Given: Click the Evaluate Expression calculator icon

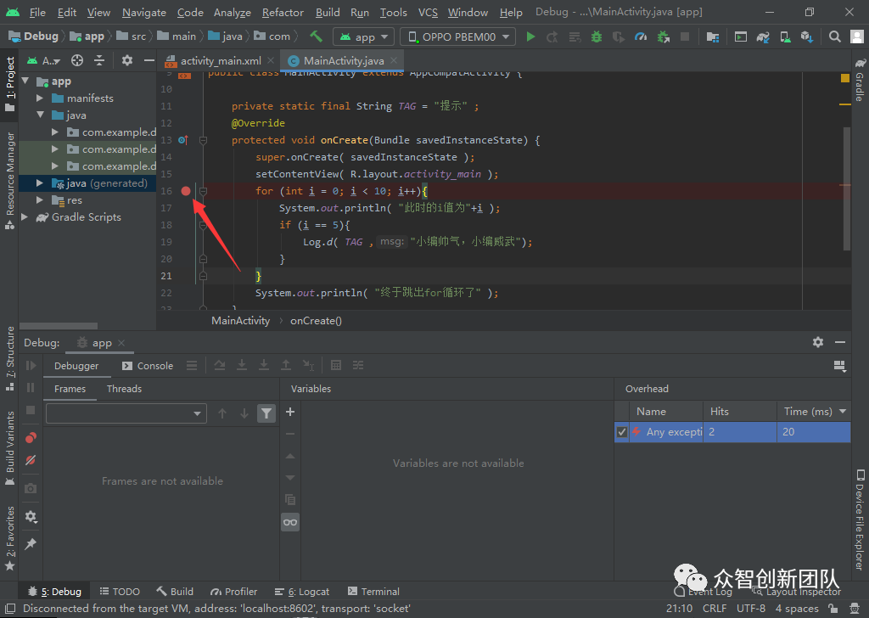Looking at the screenshot, I should click(335, 365).
